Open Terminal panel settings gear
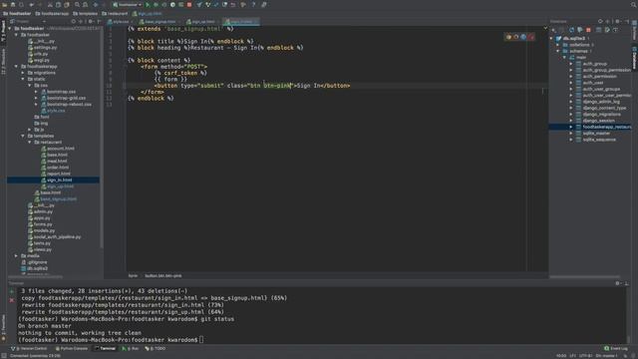Viewport: 638px width, 359px height. click(x=618, y=283)
